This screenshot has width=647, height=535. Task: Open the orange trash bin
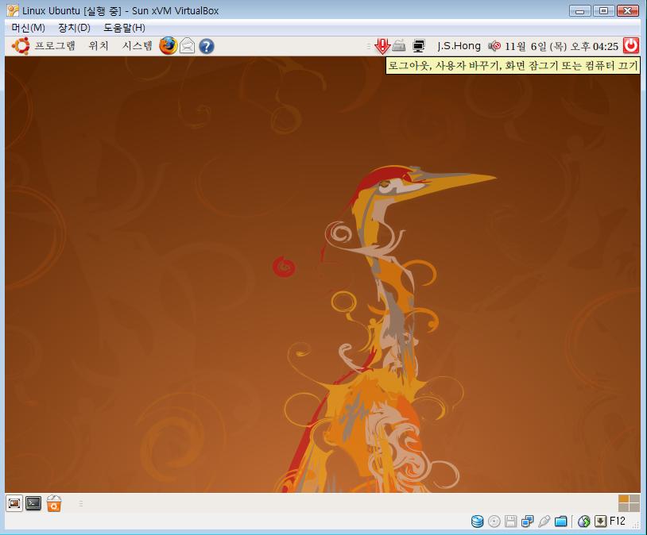tap(53, 503)
